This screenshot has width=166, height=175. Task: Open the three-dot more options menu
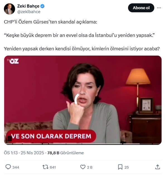coord(159,8)
